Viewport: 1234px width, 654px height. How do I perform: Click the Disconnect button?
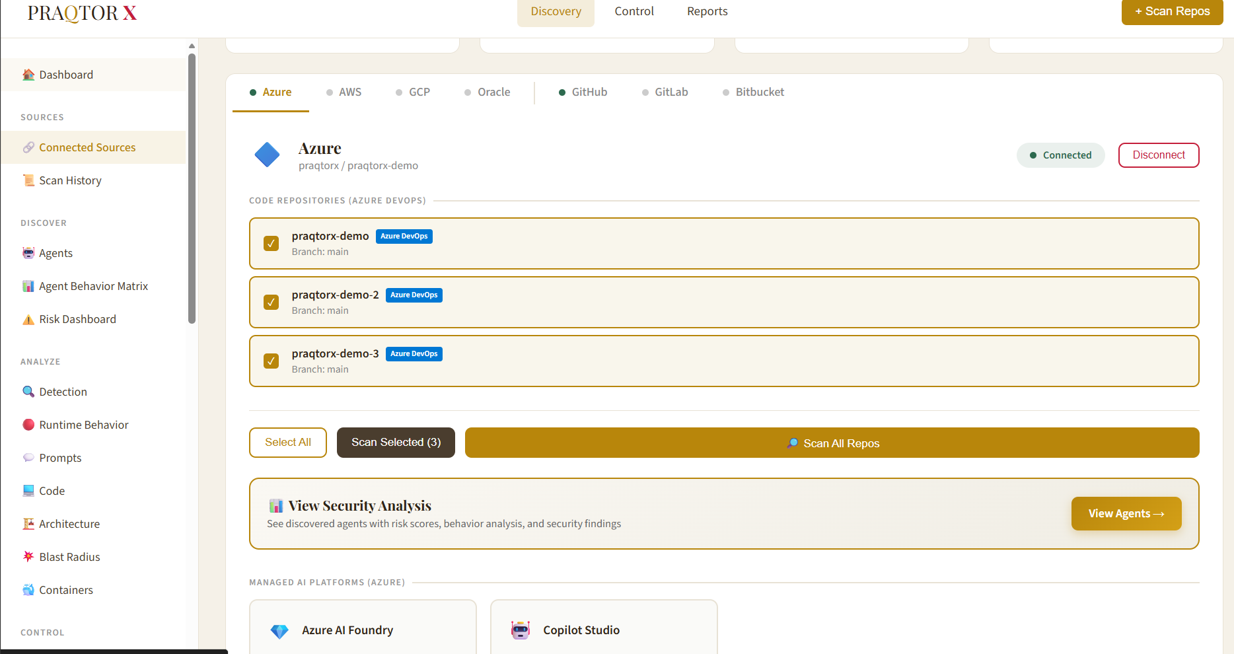[1158, 155]
